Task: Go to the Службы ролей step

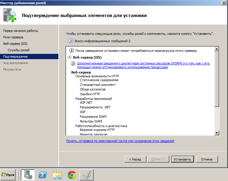Action: click(18, 50)
